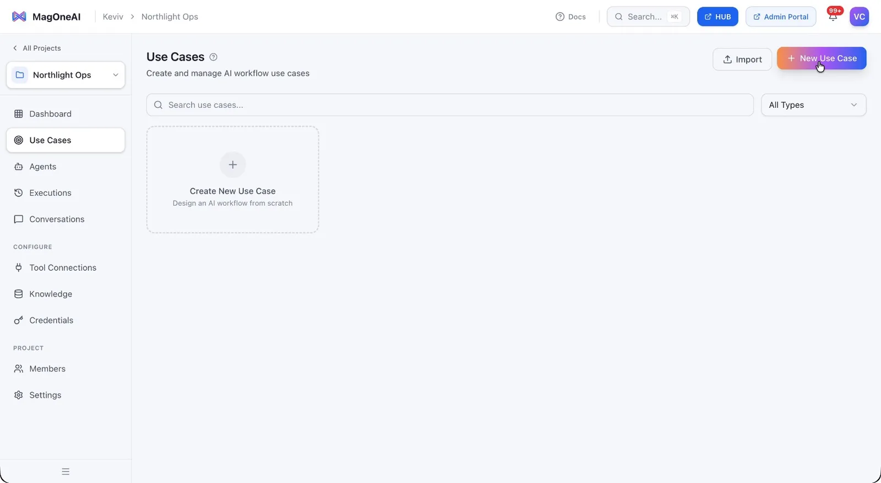
Task: Open Credentials page
Action: (66, 320)
